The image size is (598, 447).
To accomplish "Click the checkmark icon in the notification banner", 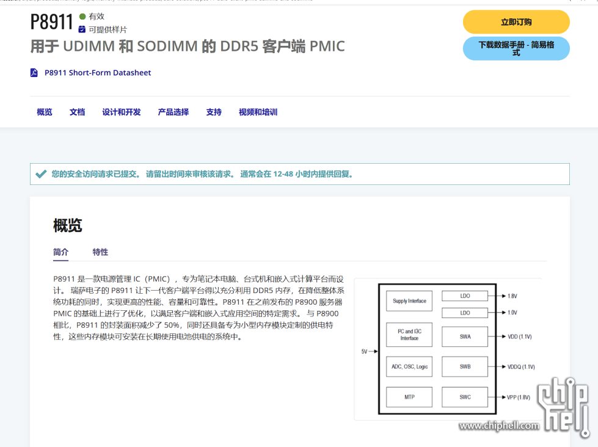I will [41, 174].
